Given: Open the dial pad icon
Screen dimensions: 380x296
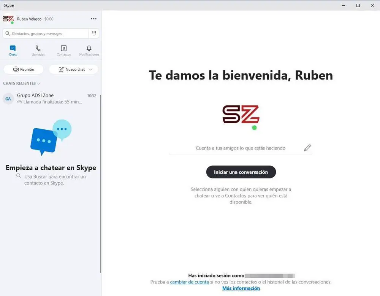Looking at the screenshot, I should [x=94, y=33].
